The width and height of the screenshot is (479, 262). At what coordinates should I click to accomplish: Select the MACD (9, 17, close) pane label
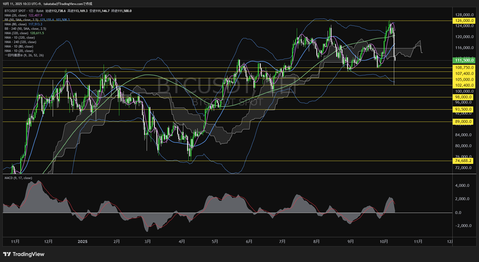click(18, 178)
